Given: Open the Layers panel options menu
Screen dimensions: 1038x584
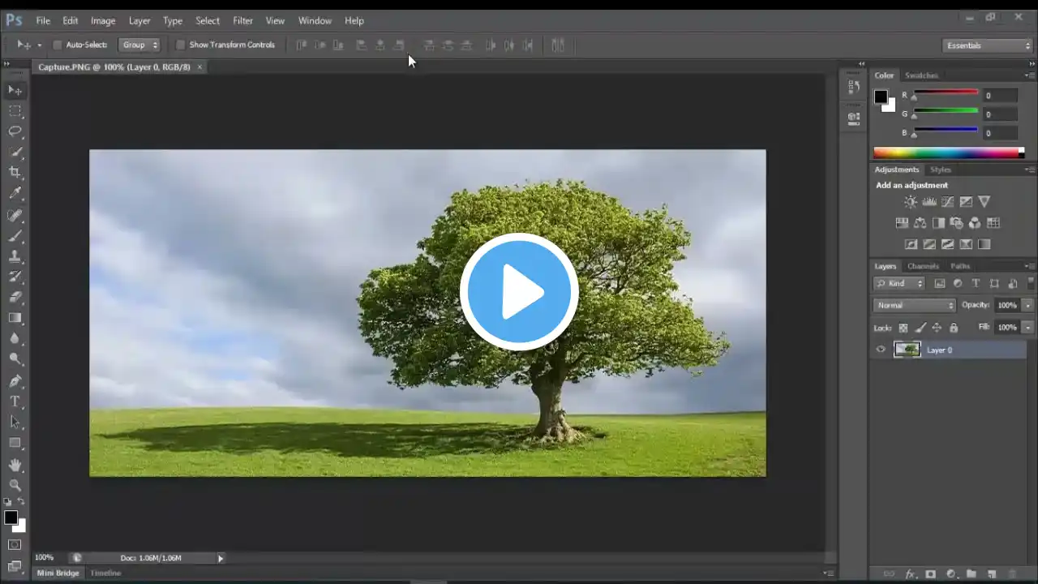Looking at the screenshot, I should pos(1029,266).
